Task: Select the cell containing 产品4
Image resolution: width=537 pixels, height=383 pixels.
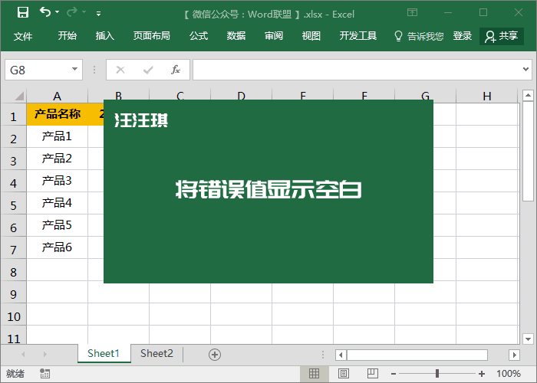Action: coord(58,203)
